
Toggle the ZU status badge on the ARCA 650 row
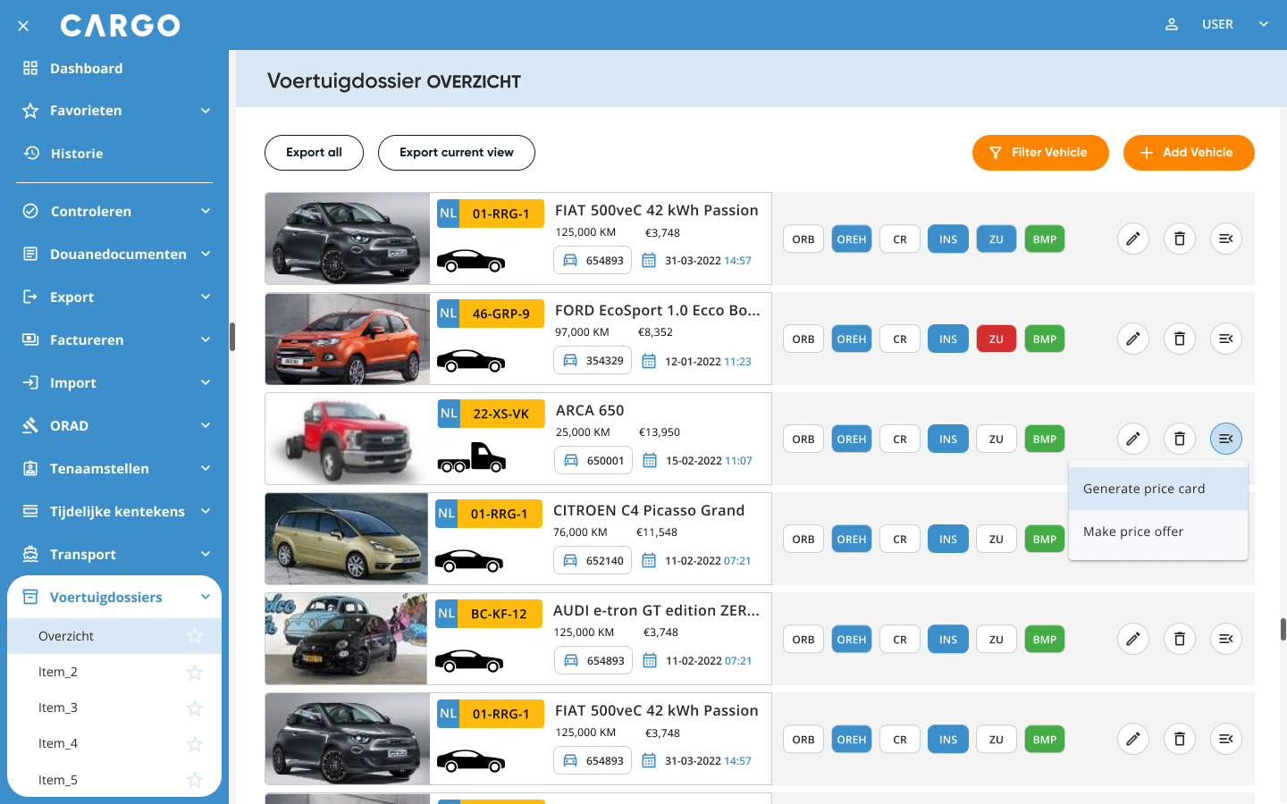[996, 439]
